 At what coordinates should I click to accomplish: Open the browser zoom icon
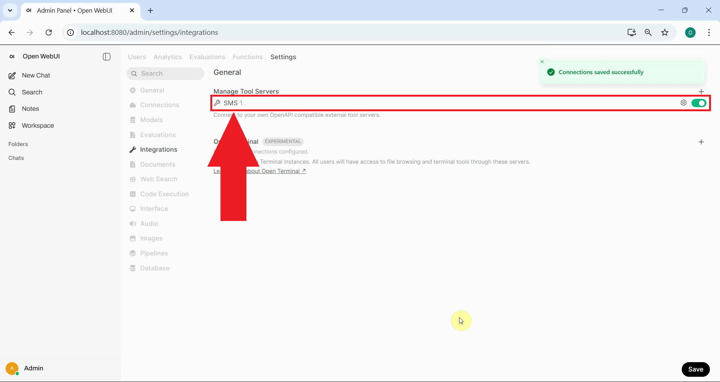(x=648, y=33)
